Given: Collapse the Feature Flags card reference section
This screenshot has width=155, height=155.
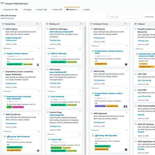Looking at the screenshot, I should [x=80, y=134].
